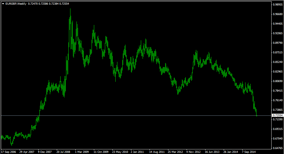
Task: Select the price axis label 0.73865
Action: click(278, 110)
